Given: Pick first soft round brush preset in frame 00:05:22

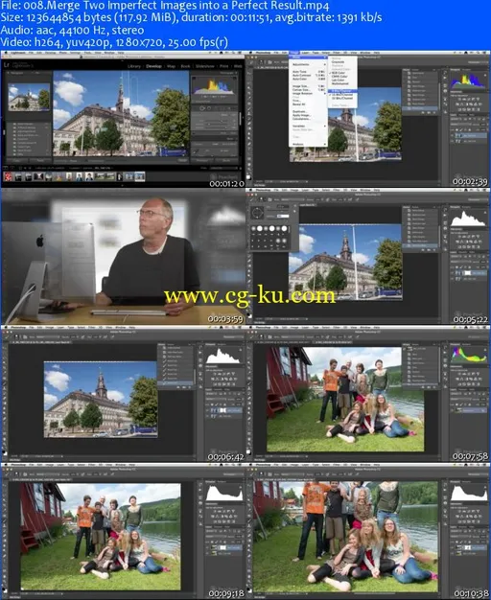Looking at the screenshot, I should 253,228.
